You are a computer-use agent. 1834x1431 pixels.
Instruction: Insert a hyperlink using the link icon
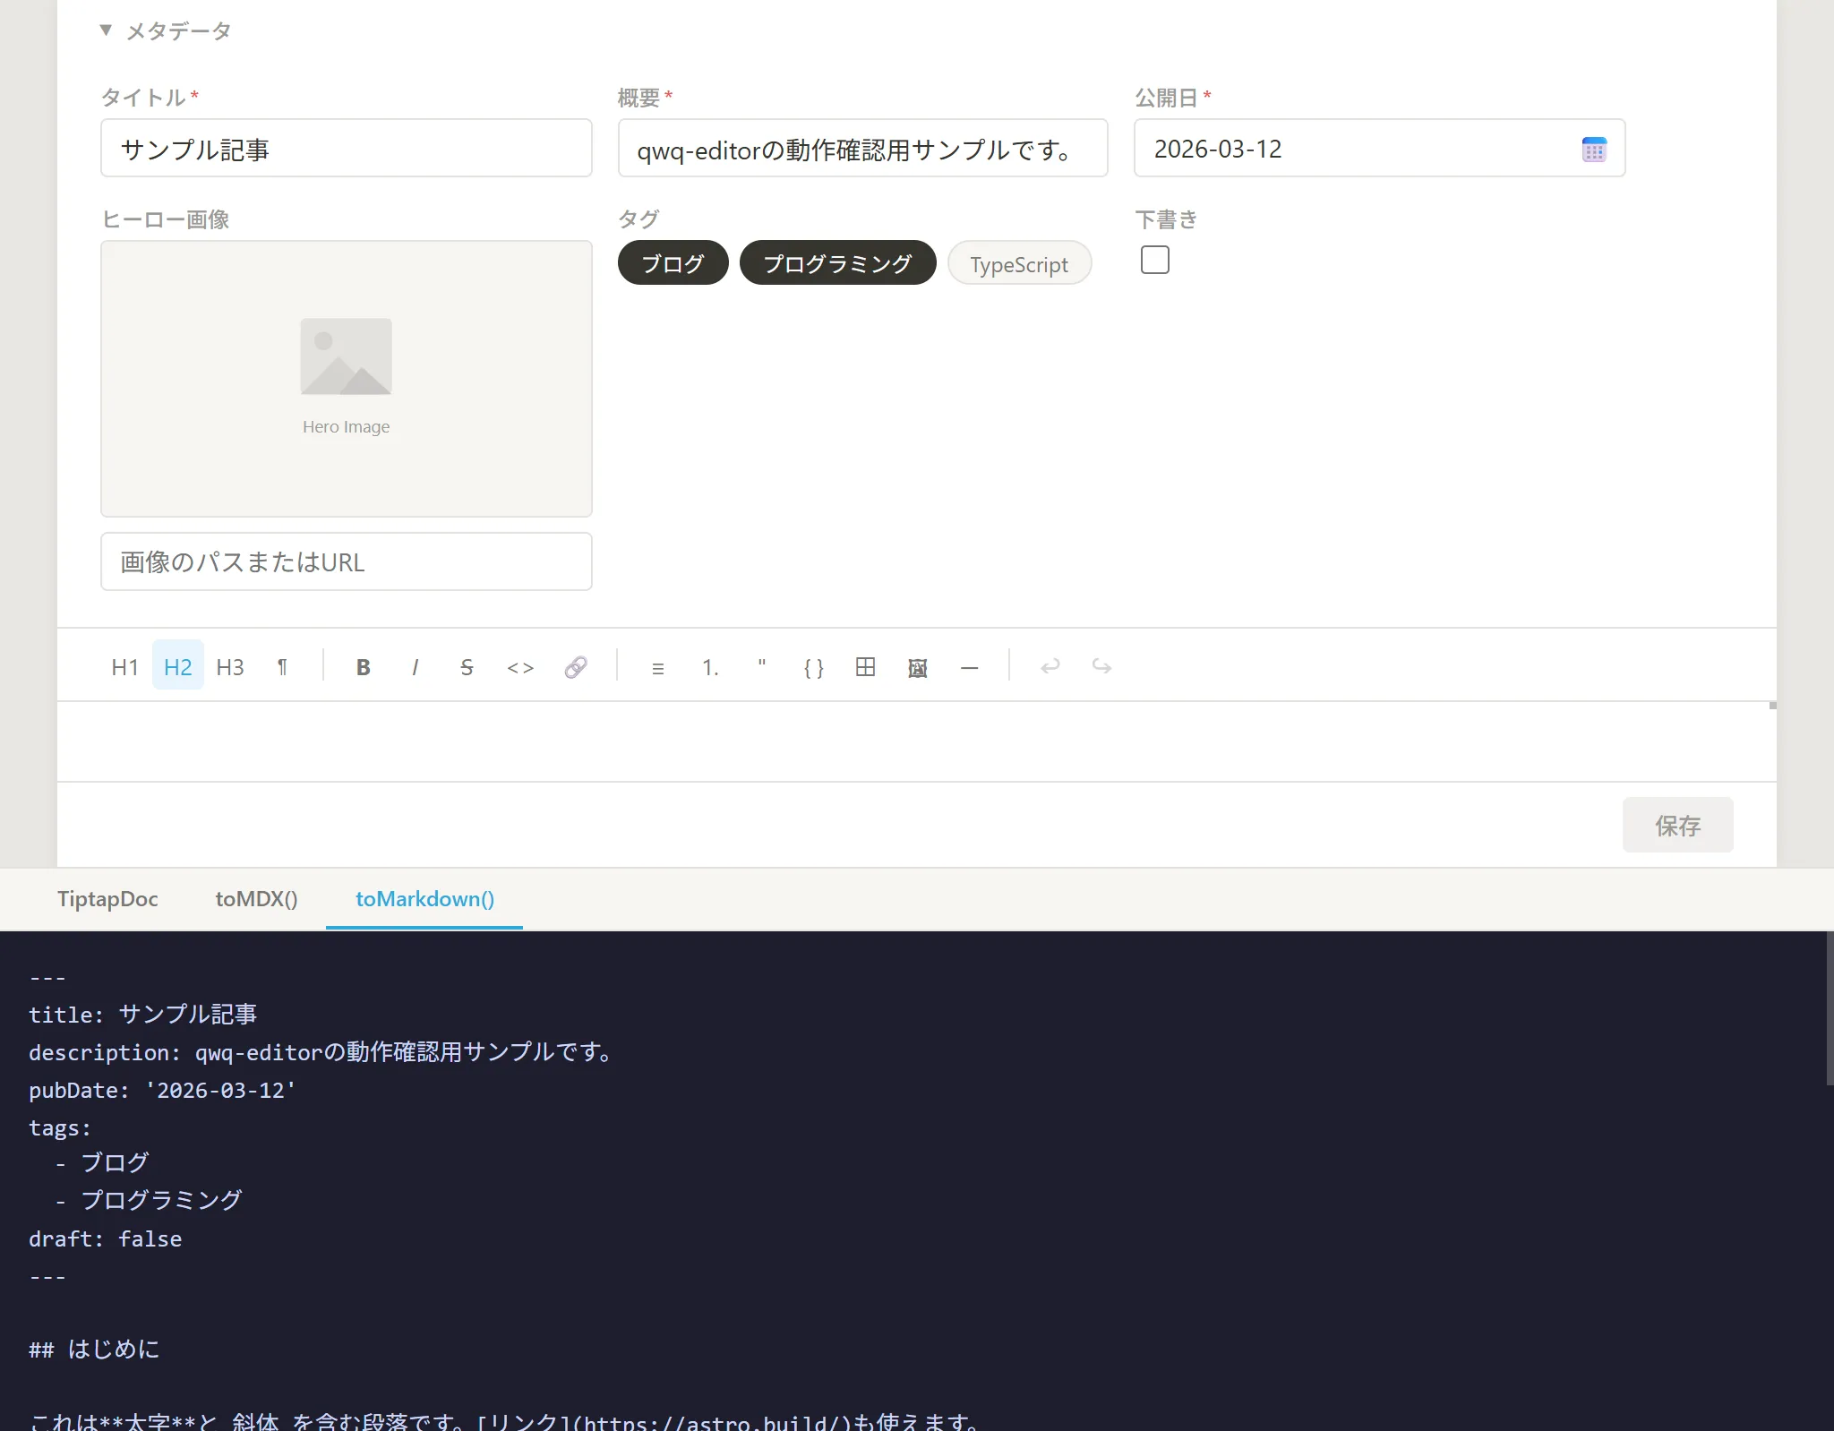pyautogui.click(x=576, y=666)
